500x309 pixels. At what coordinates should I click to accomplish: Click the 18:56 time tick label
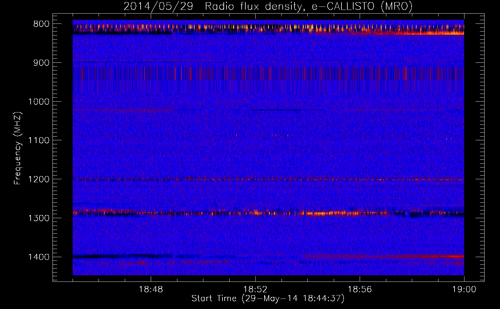pyautogui.click(x=360, y=290)
